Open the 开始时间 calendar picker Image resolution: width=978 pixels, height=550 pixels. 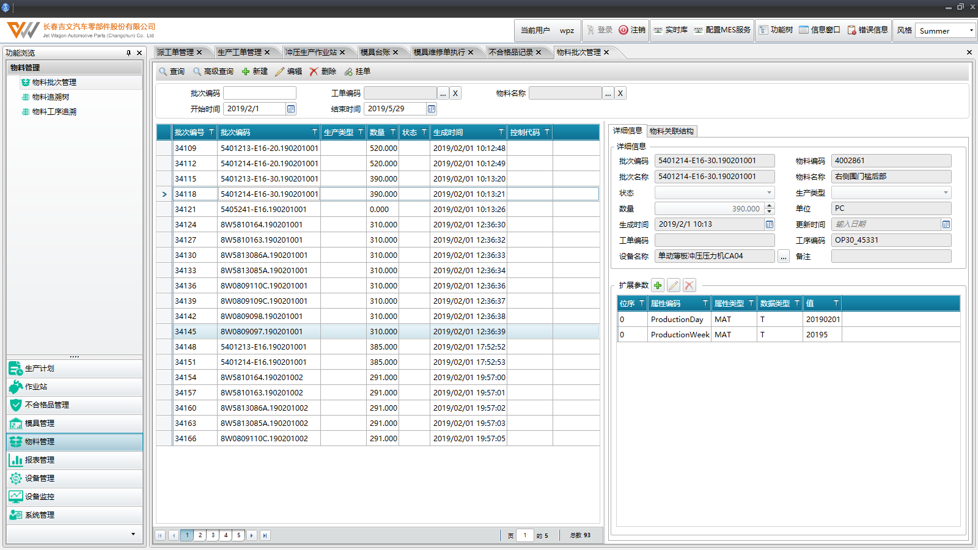[291, 109]
